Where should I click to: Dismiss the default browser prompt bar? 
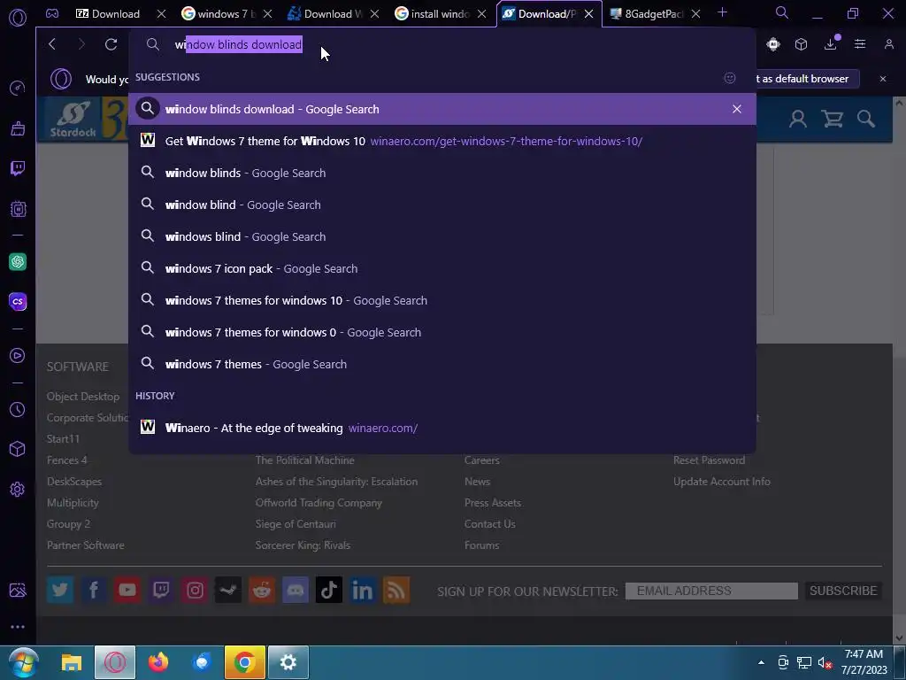[883, 79]
